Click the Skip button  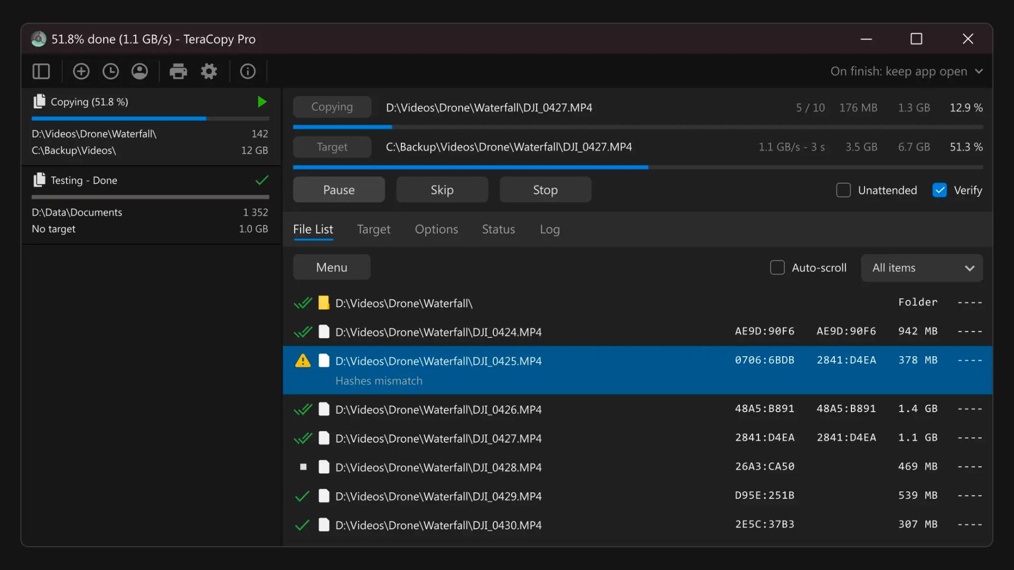[442, 189]
